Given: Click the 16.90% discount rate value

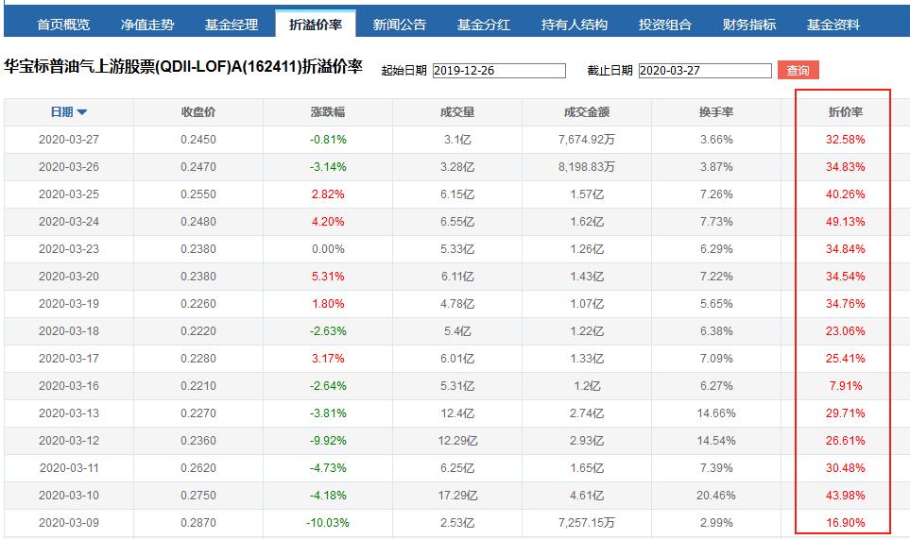Looking at the screenshot, I should tap(846, 523).
